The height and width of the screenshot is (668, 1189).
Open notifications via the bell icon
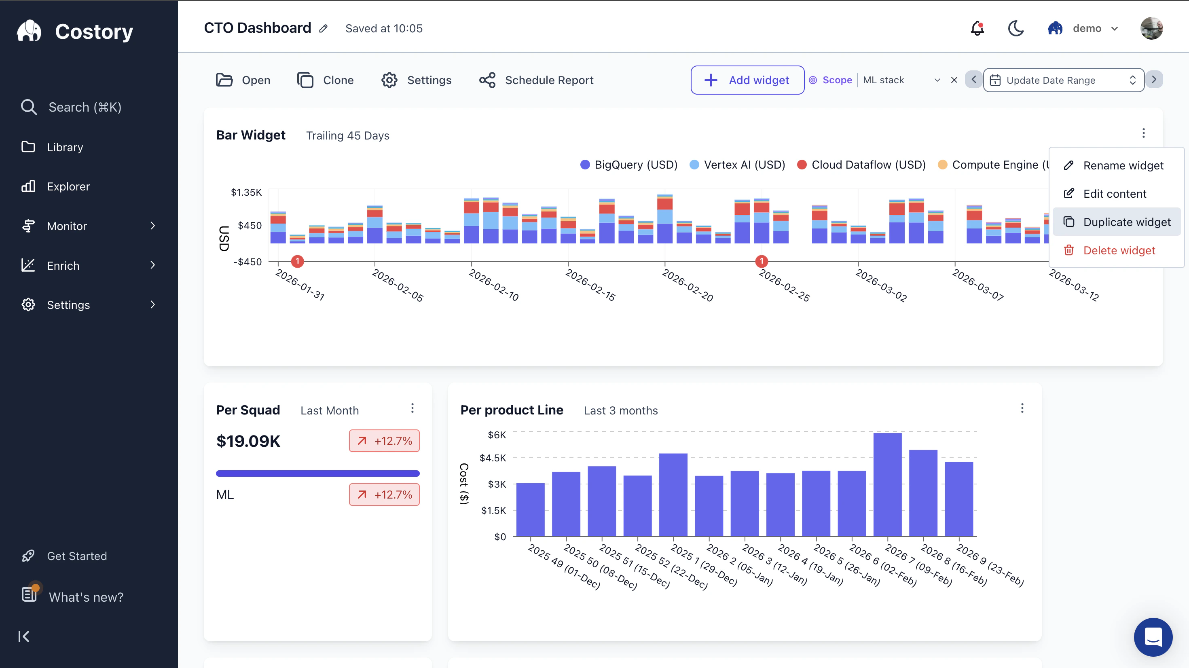pyautogui.click(x=977, y=28)
